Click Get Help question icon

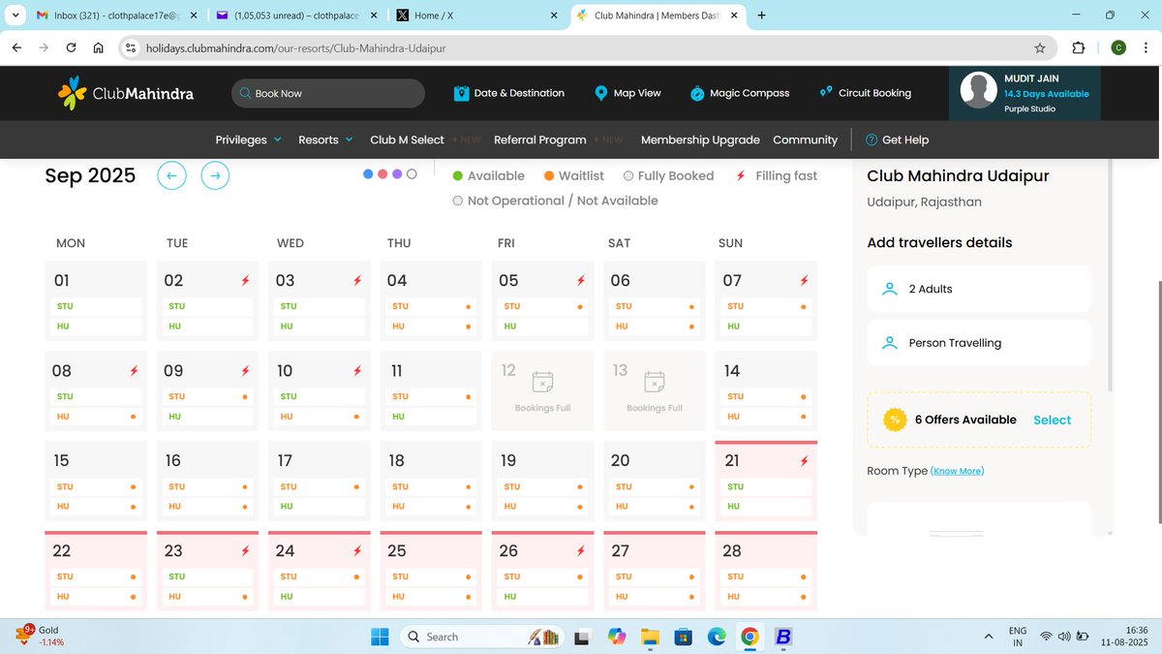871,140
